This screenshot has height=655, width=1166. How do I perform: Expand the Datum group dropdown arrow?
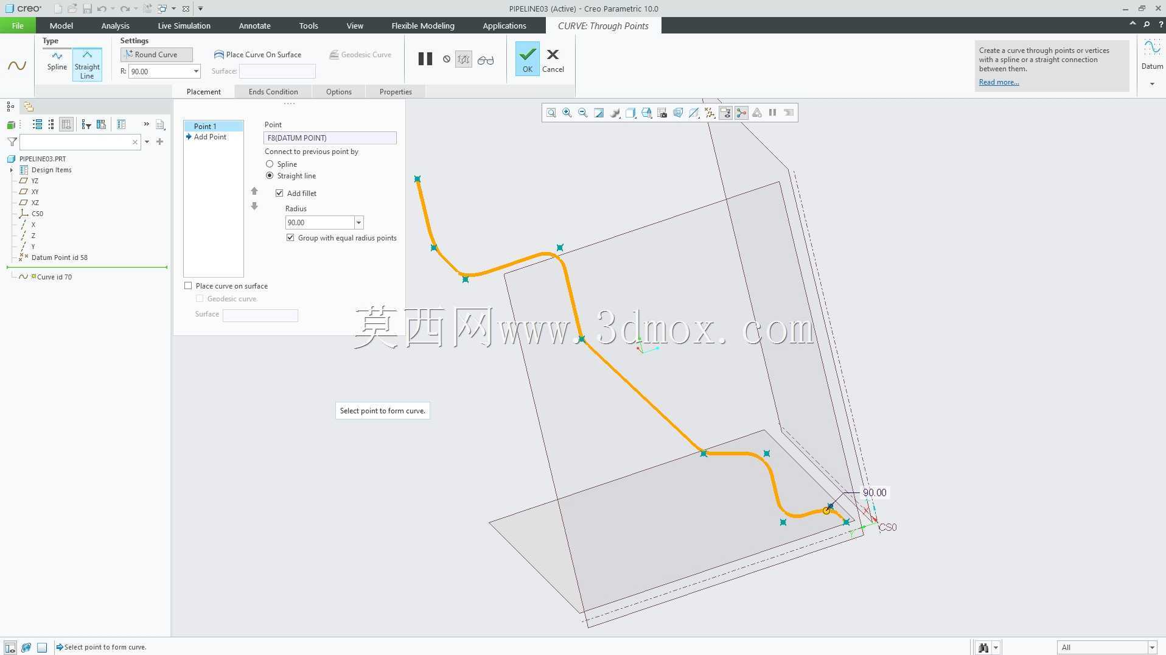[x=1152, y=84]
